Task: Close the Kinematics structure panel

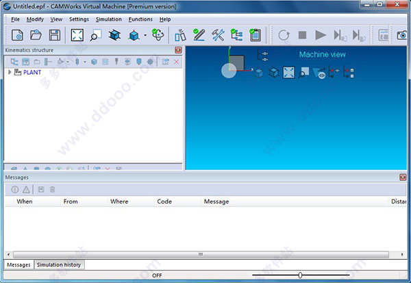Action: [x=178, y=50]
